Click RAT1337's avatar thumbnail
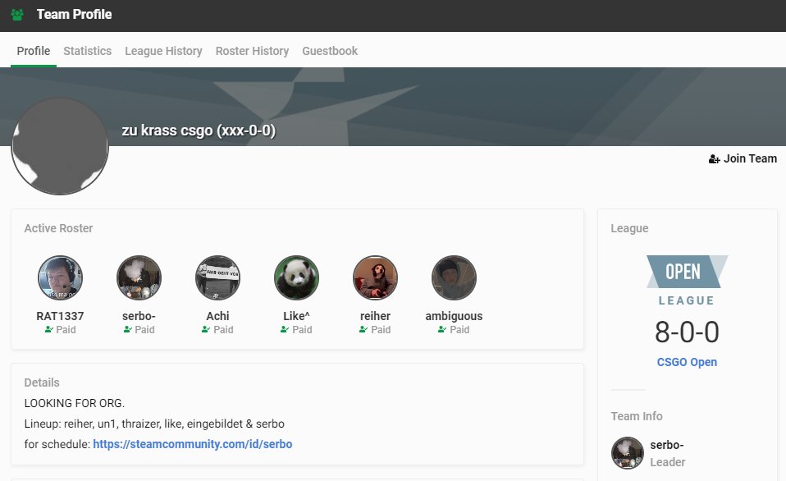Image resolution: width=786 pixels, height=481 pixels. click(x=60, y=277)
